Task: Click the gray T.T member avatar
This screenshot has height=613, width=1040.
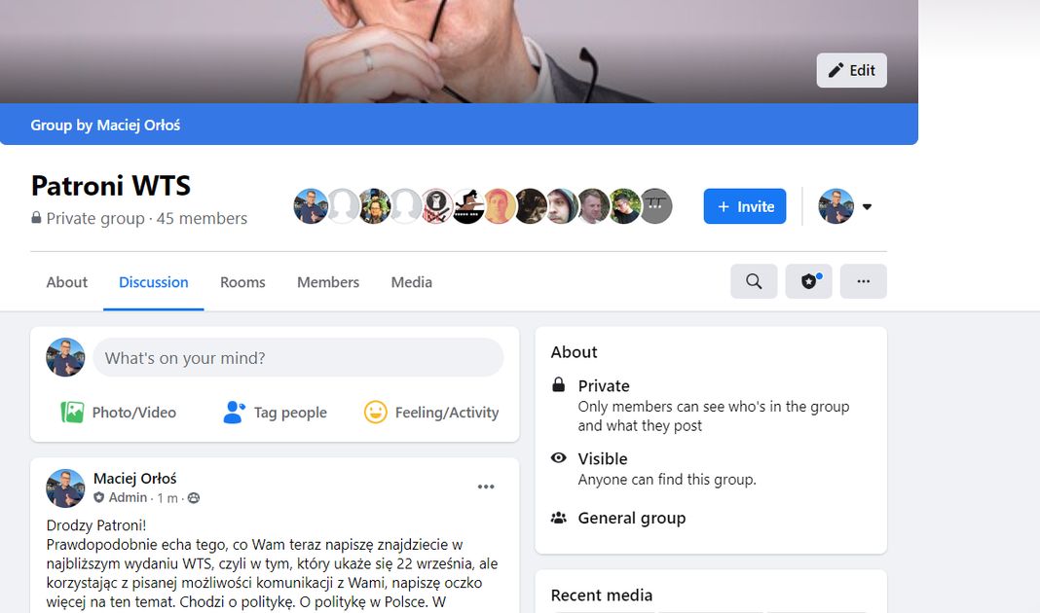Action: tap(655, 206)
